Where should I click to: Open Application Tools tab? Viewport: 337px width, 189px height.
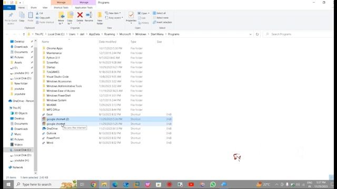[x=84, y=8]
